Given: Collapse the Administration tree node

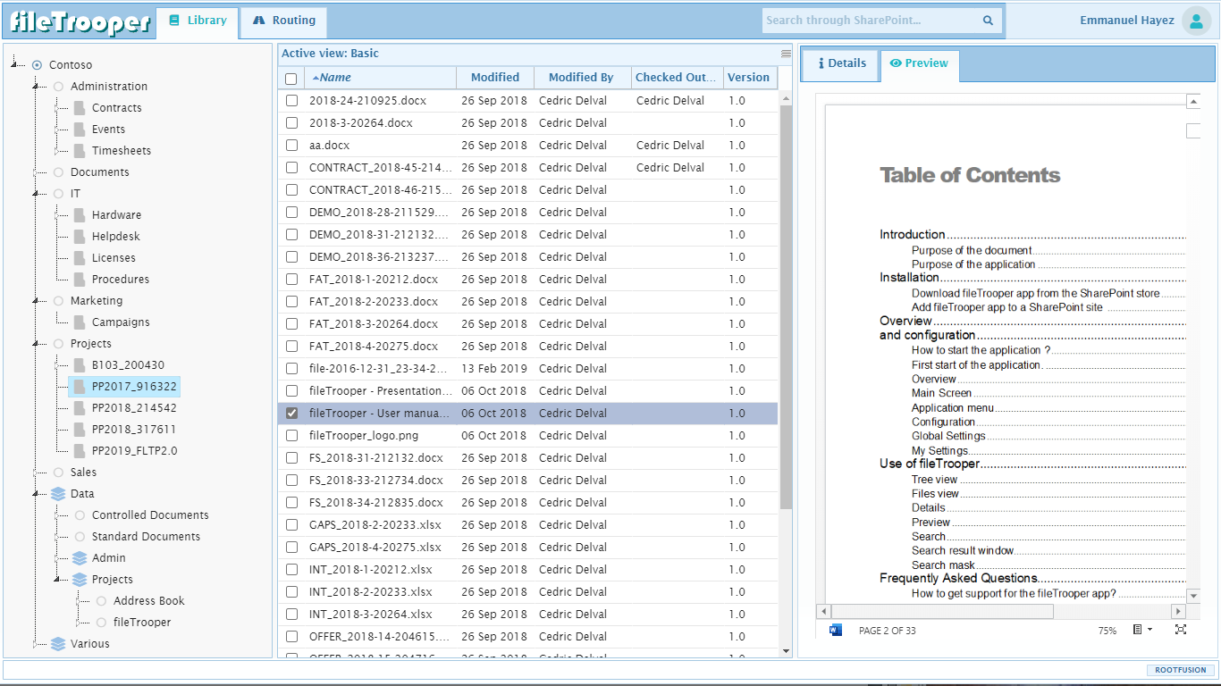Looking at the screenshot, I should [x=35, y=87].
